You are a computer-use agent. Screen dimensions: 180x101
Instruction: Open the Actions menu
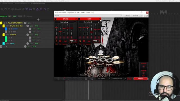coord(37,1)
